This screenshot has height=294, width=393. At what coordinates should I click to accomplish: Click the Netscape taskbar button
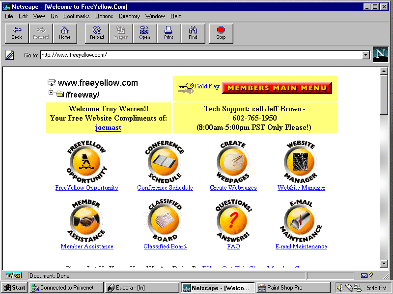(x=218, y=288)
